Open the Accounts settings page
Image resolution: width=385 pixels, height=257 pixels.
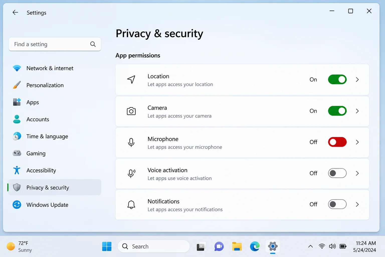pyautogui.click(x=55, y=119)
